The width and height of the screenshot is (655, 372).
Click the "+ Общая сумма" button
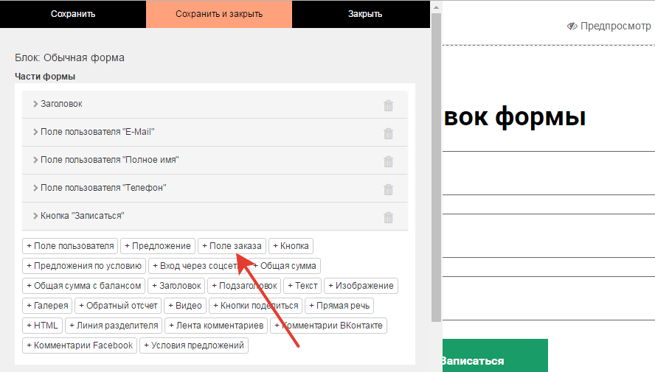pos(285,266)
